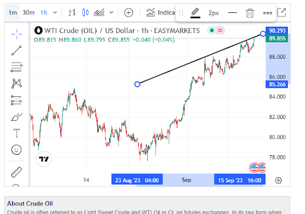Click the 78.000 price axis label
Screen dimensions: 305x214
coord(277,157)
